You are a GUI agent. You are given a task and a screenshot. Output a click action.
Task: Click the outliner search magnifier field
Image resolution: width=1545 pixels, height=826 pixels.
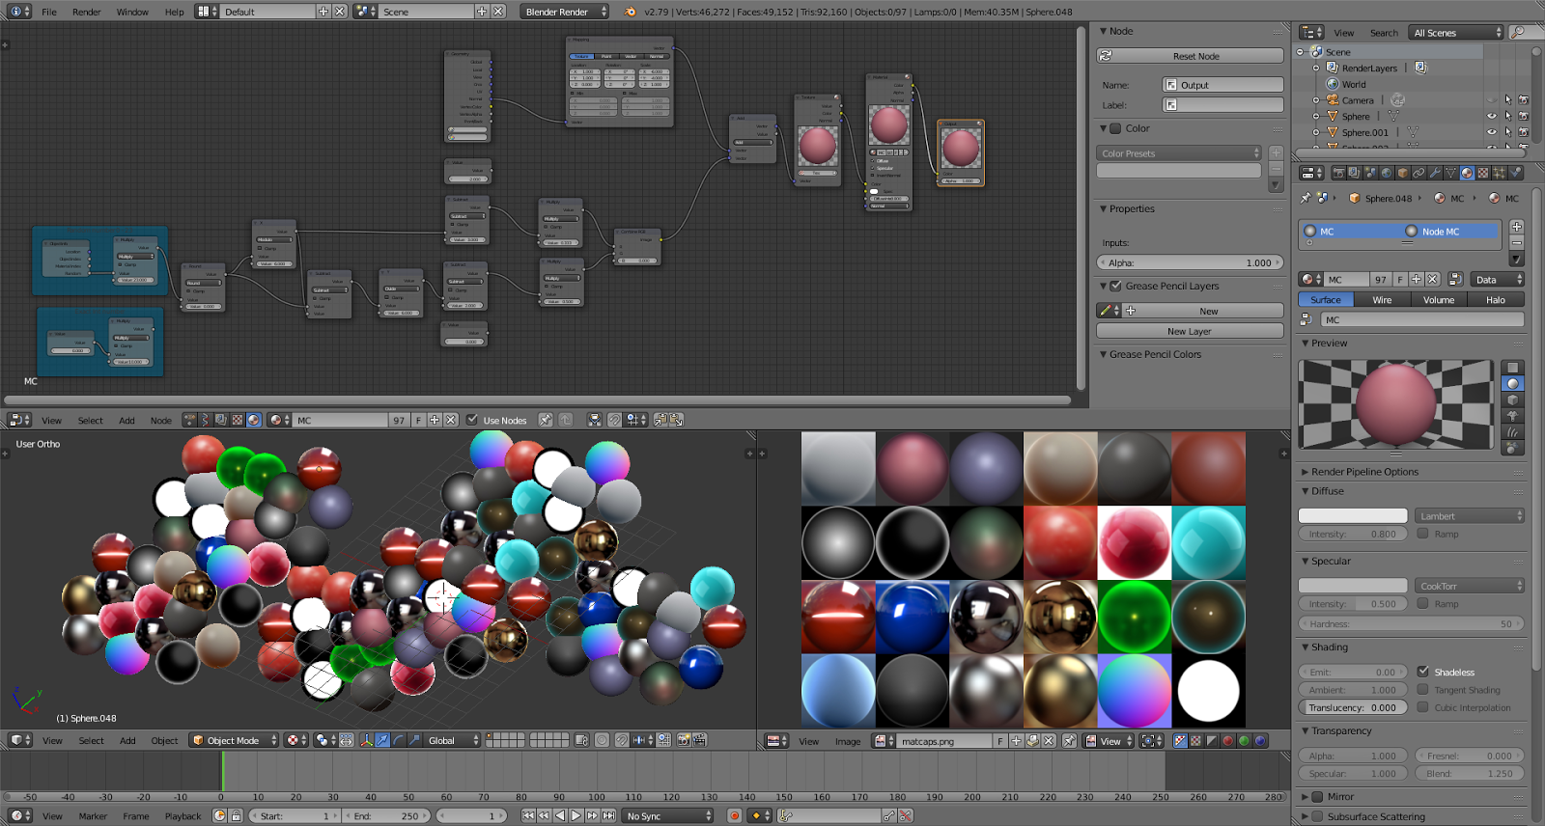1525,32
